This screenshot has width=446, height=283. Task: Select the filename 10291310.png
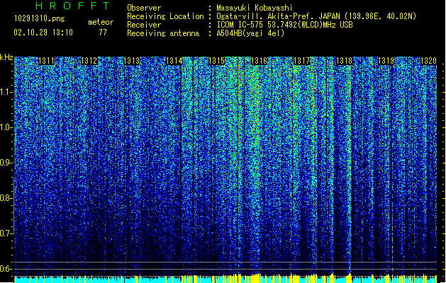tap(40, 18)
